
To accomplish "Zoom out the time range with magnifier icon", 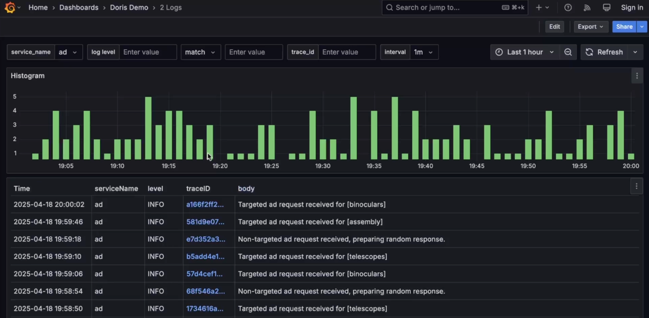I will tap(568, 52).
